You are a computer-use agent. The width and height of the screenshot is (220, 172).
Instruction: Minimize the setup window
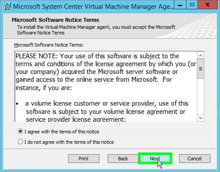180,5
